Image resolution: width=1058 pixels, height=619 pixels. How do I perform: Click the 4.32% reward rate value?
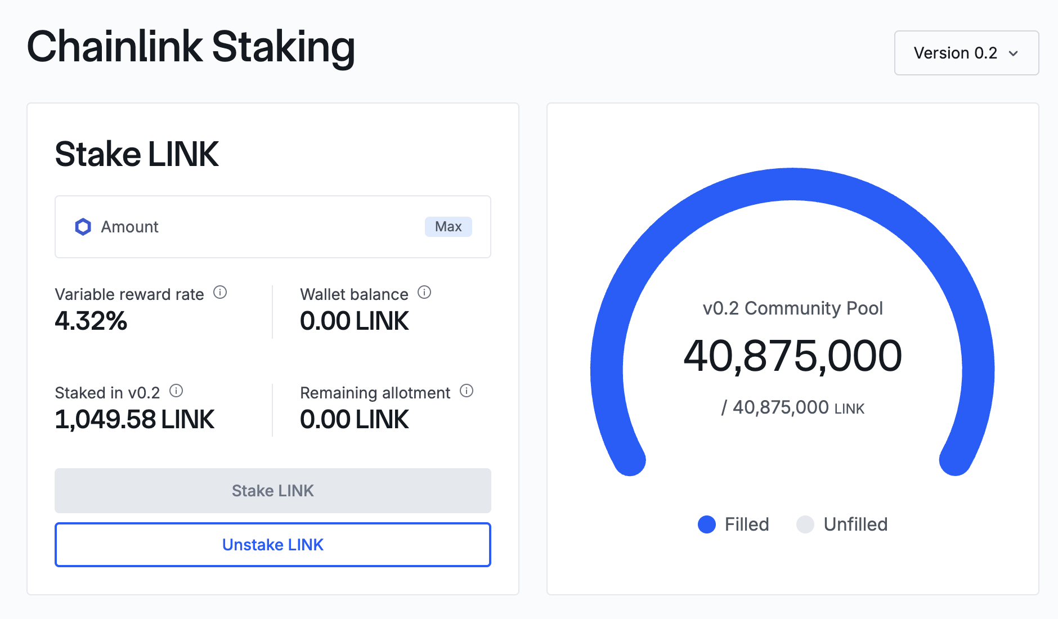coord(91,321)
